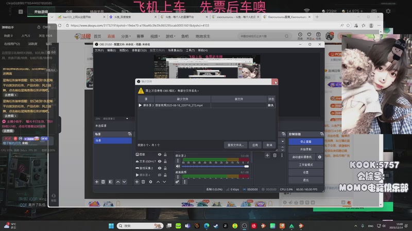Toggle lock on 游戏采集 2 source

(x=165, y=168)
